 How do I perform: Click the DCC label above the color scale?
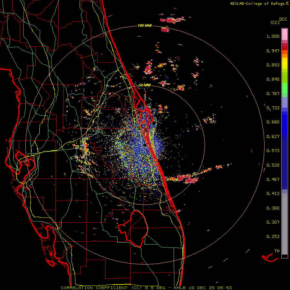pos(283,19)
